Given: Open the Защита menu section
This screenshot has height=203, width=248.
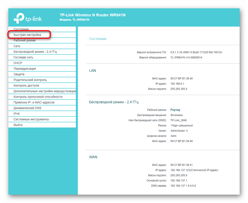Looking at the screenshot, I should pos(19,74).
